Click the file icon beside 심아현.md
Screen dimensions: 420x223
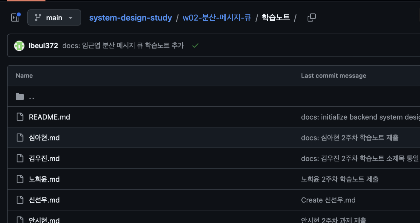(20, 138)
